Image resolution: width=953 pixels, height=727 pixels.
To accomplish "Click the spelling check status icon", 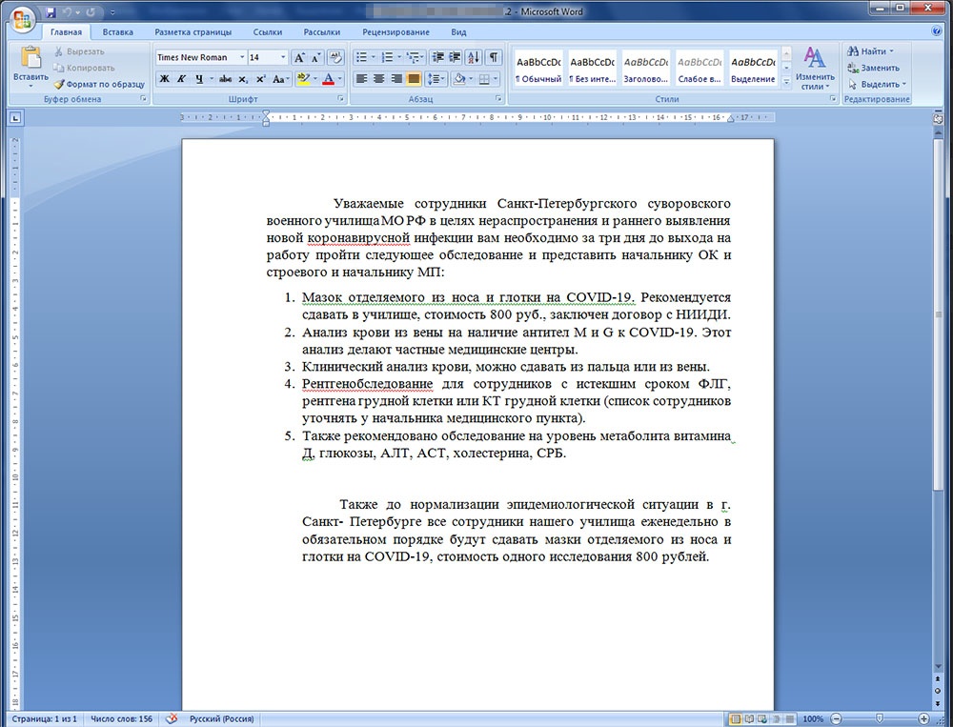I will [x=172, y=718].
